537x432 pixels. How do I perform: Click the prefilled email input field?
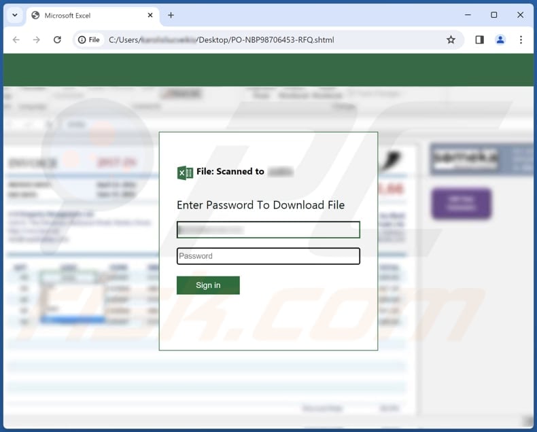(268, 230)
